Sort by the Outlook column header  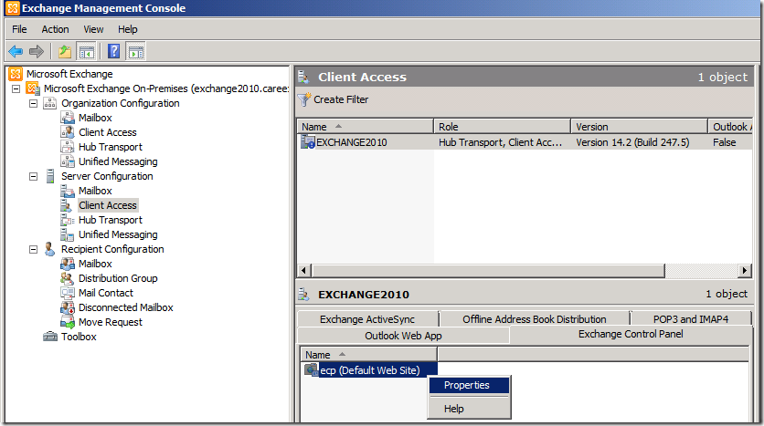(730, 127)
